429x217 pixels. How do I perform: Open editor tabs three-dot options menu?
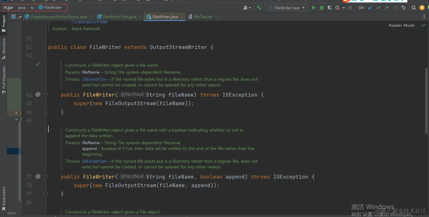(424, 17)
